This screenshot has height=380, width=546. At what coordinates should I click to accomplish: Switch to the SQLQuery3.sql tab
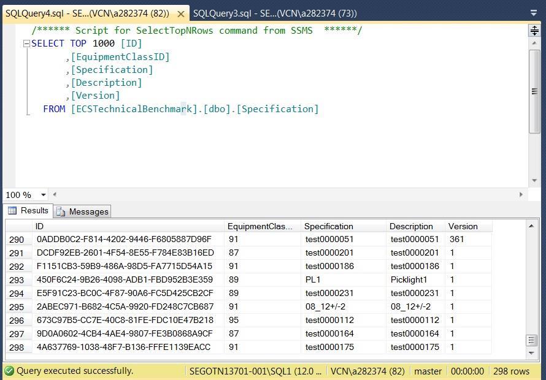click(275, 13)
